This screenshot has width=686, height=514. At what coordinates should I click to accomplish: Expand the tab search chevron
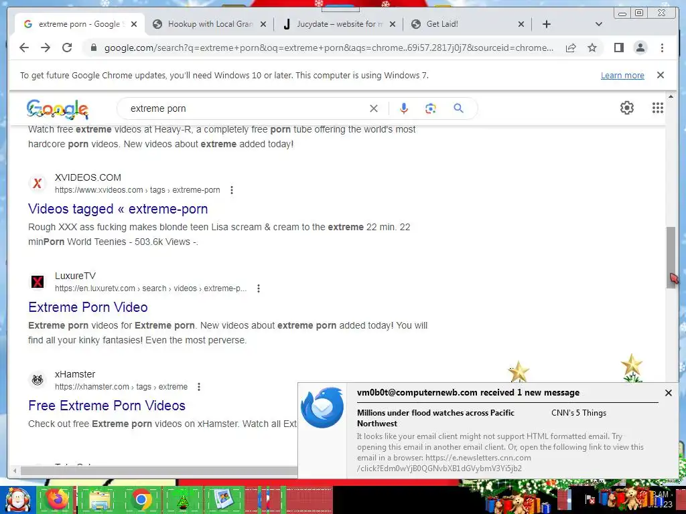(598, 24)
